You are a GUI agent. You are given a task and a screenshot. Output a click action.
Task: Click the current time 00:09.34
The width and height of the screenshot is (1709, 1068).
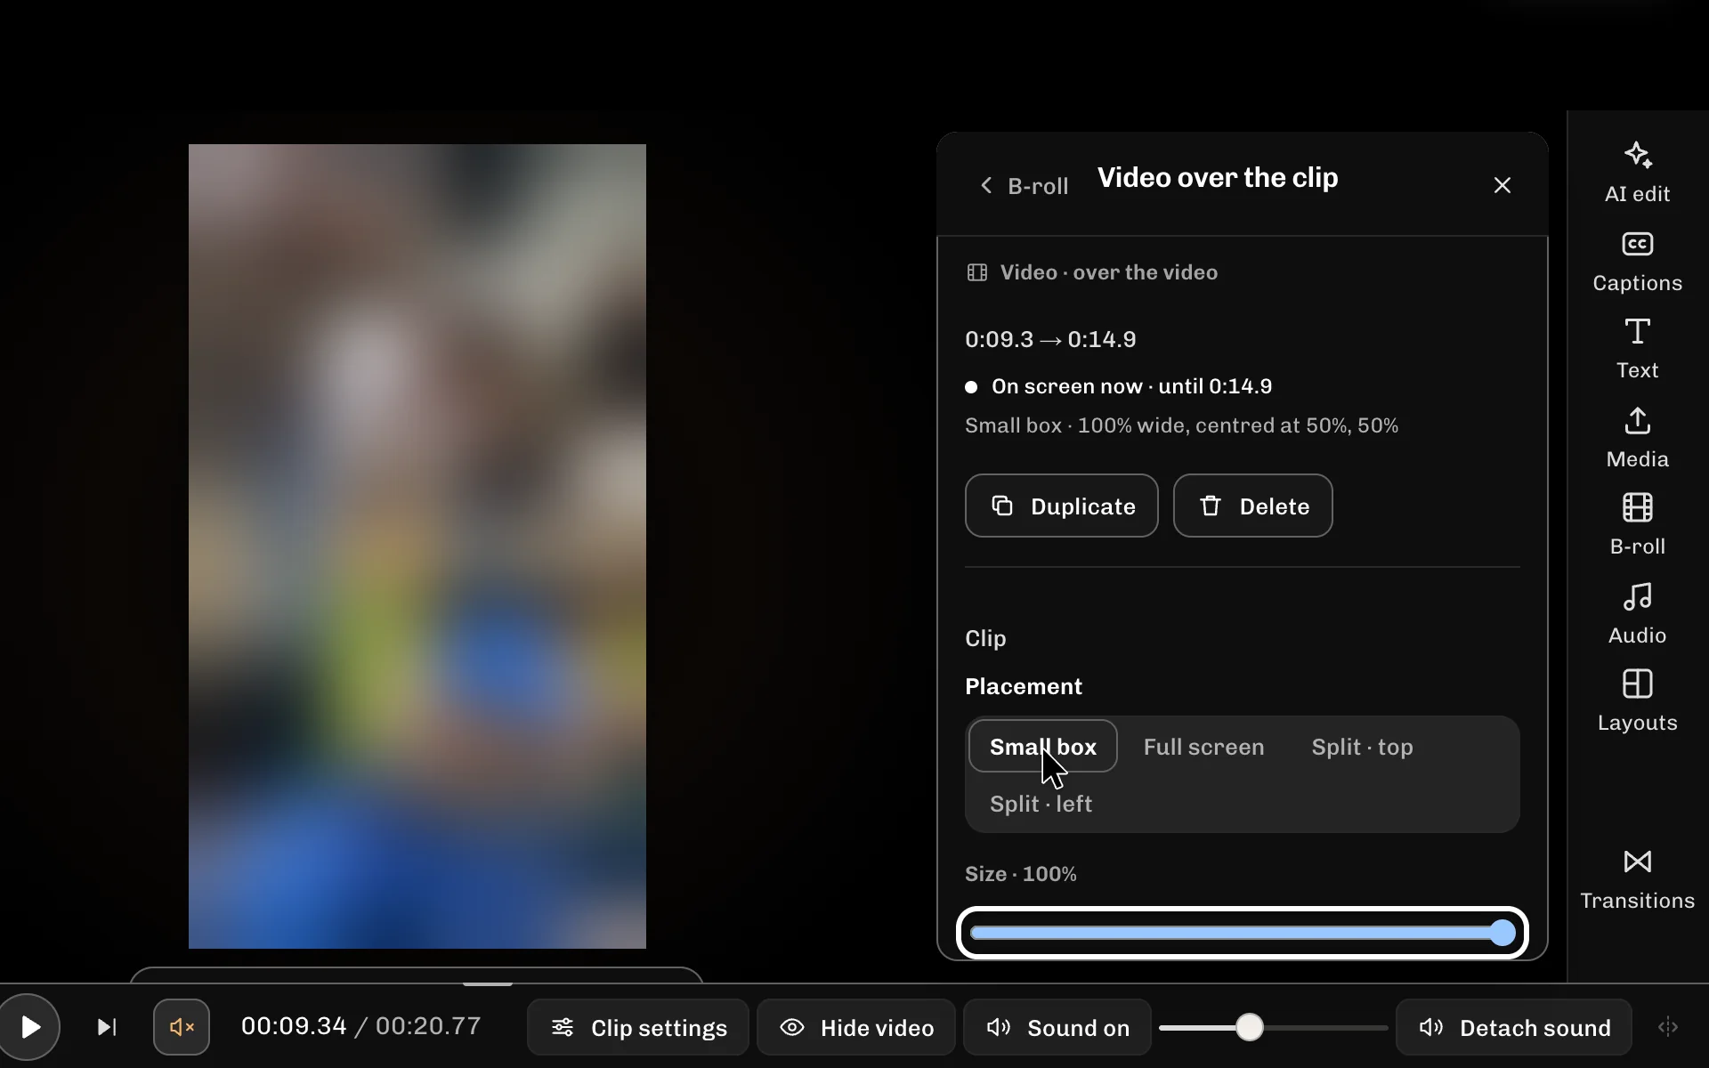(x=294, y=1026)
